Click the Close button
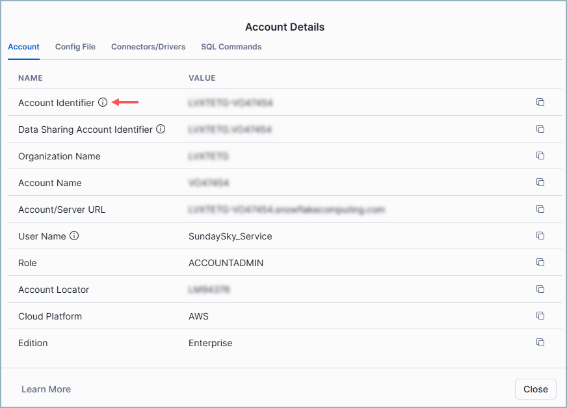 pos(535,388)
